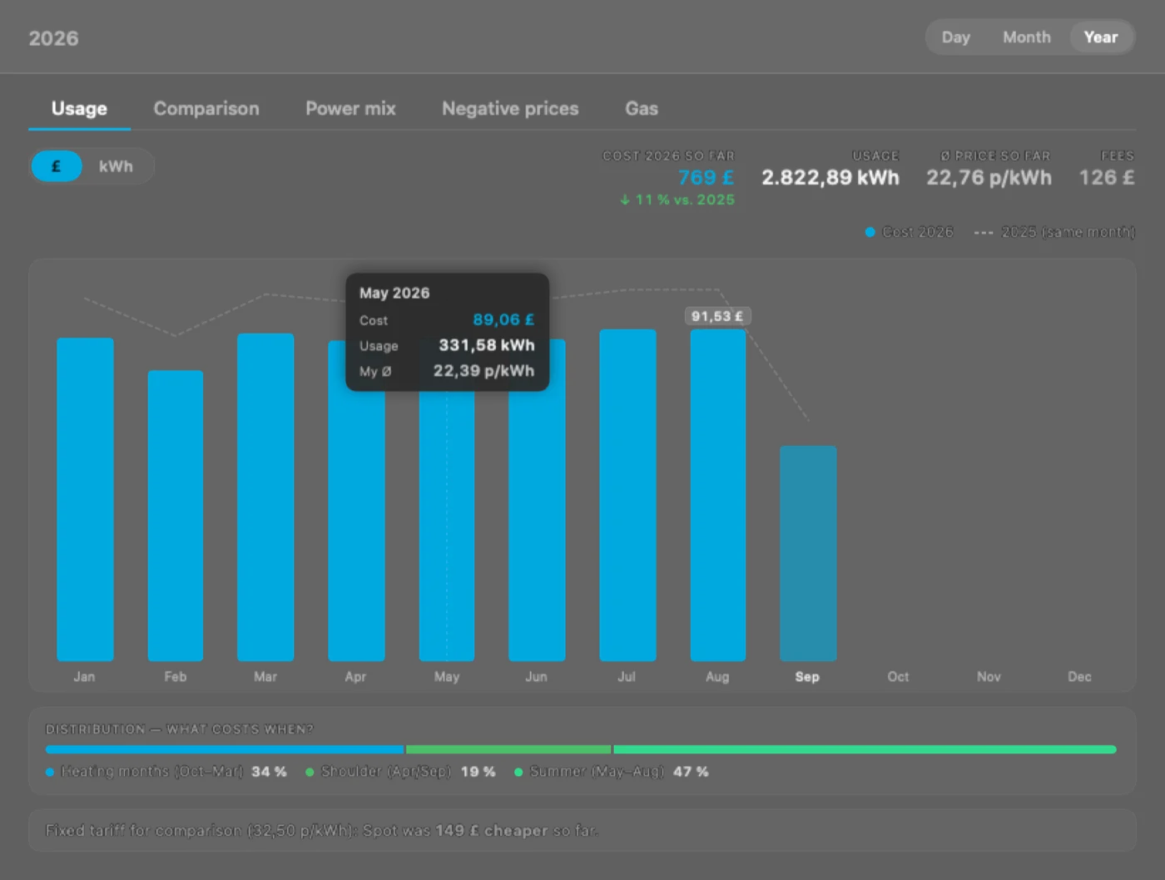Image resolution: width=1165 pixels, height=880 pixels.
Task: Open the Gas tab
Action: (642, 109)
